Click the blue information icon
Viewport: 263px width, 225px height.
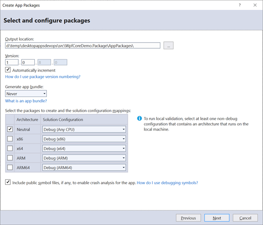(139, 119)
